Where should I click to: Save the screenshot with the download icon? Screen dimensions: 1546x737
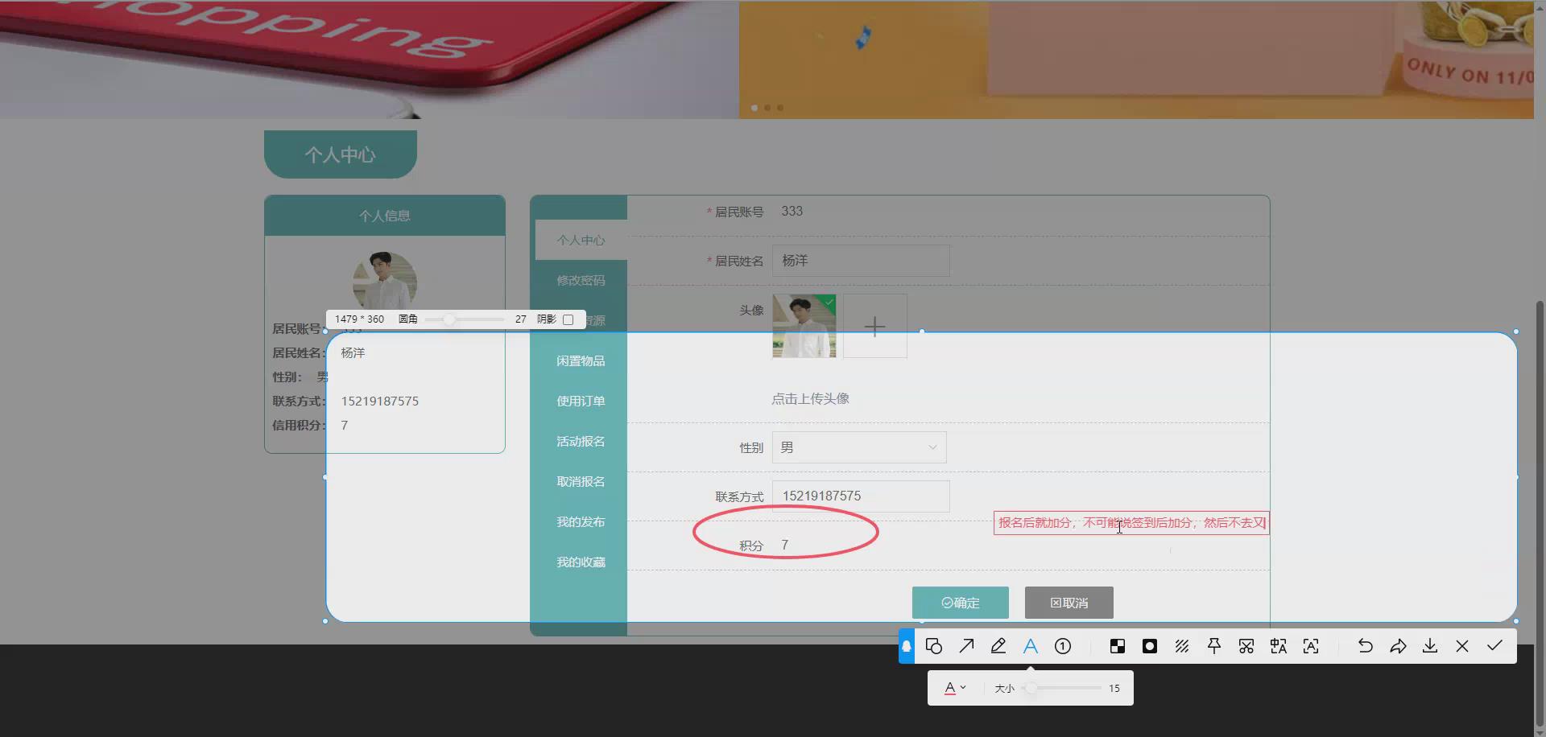click(x=1430, y=646)
